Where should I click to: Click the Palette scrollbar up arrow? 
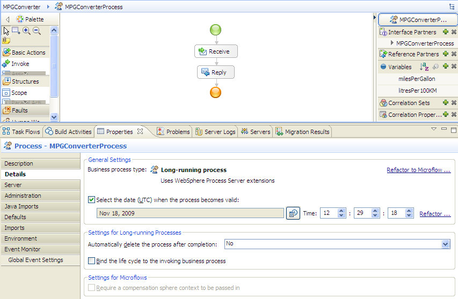pyautogui.click(x=54, y=31)
